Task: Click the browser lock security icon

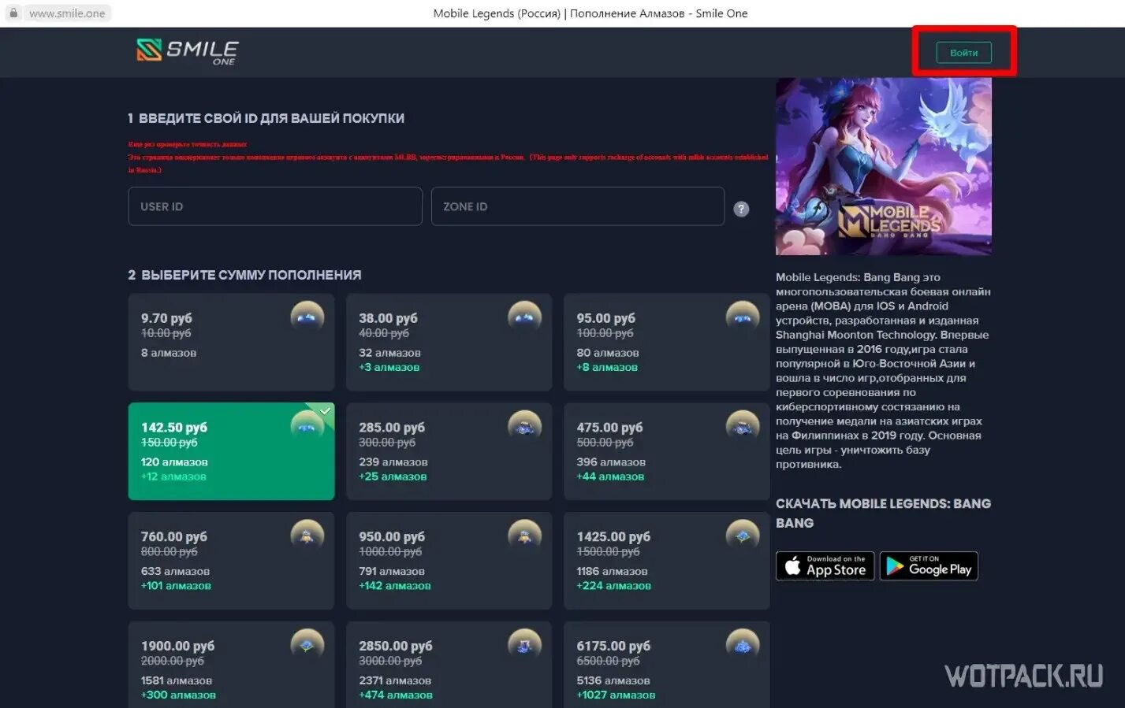Action: (x=13, y=13)
